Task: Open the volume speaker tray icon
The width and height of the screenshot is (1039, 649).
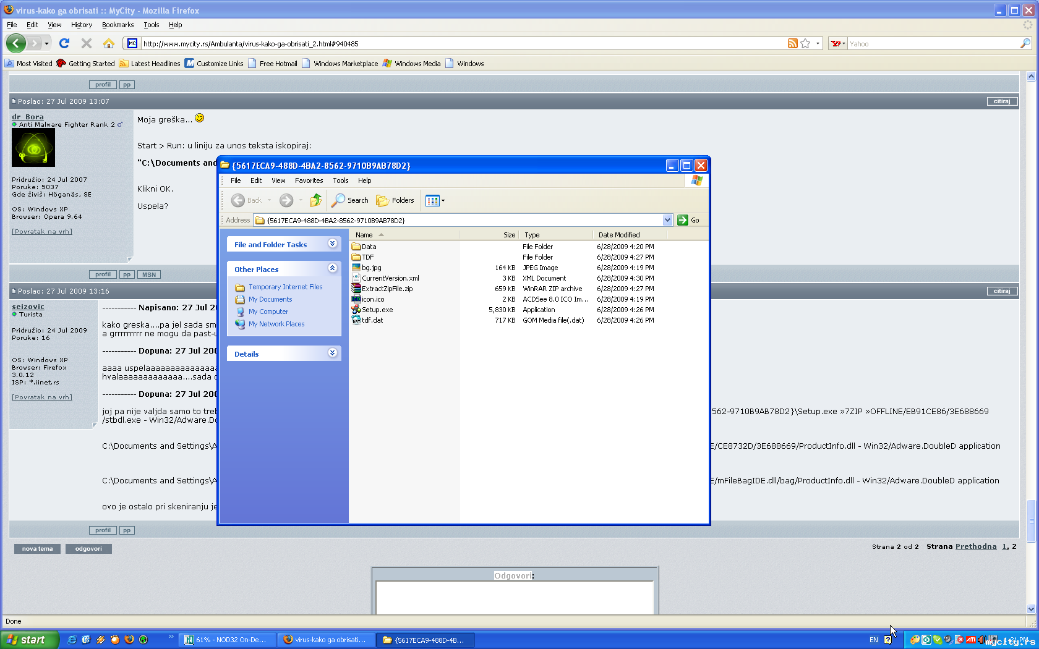Action: coord(981,640)
